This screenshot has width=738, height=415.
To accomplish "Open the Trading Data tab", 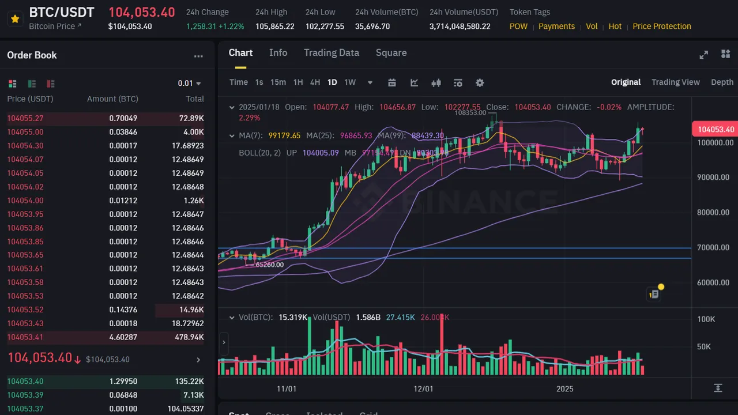I will (x=332, y=52).
